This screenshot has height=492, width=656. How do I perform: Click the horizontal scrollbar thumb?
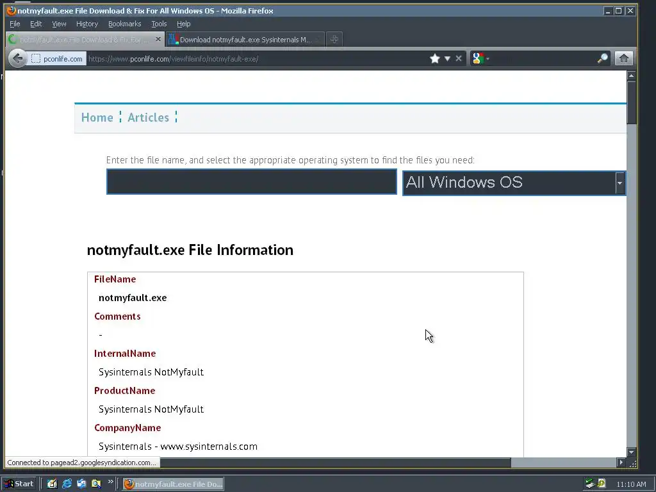click(x=334, y=463)
